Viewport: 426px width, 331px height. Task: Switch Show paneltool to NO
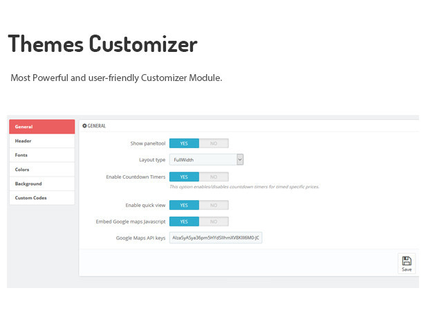[x=214, y=143]
